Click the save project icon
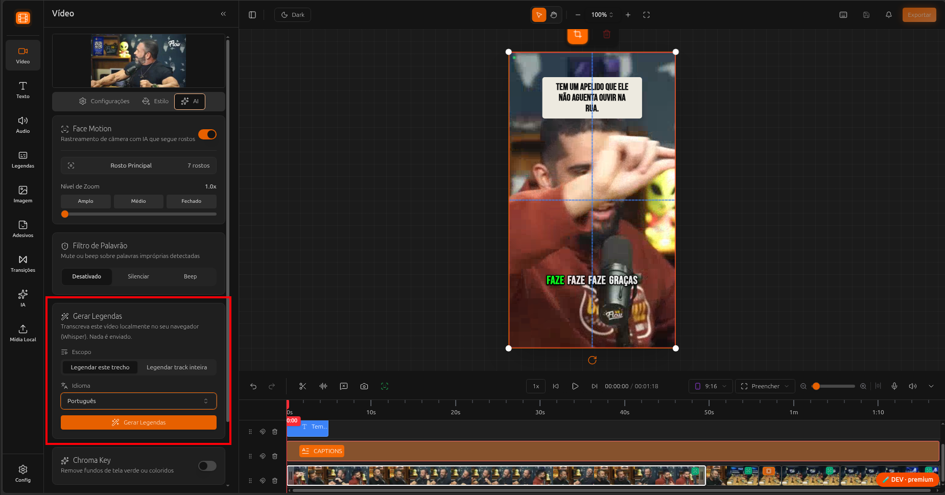The width and height of the screenshot is (945, 495). click(866, 15)
